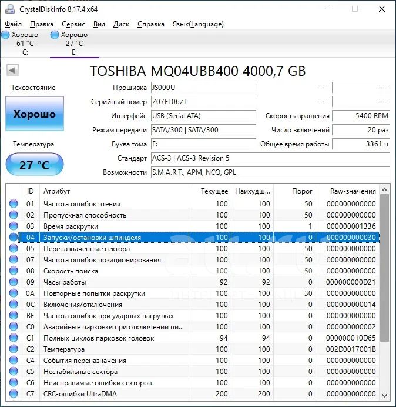The height and width of the screenshot is (407, 396).
Task: Click raw value 002D0017001B for Температура
Action: click(x=351, y=349)
